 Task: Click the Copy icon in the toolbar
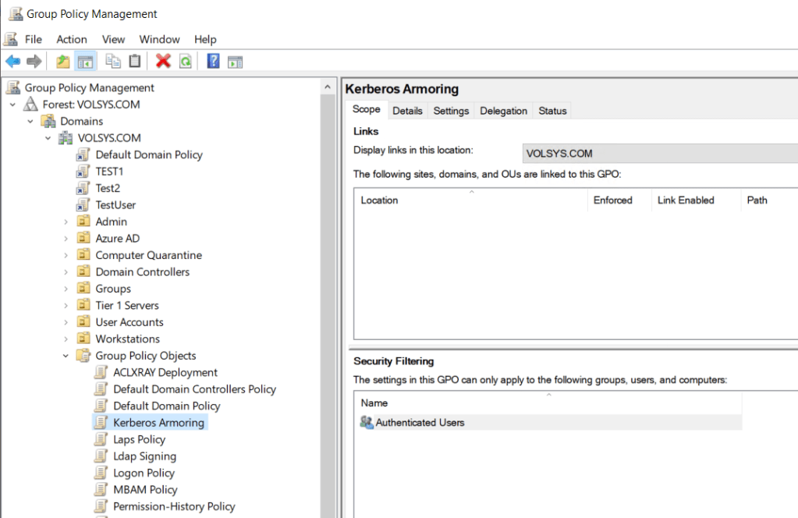coord(113,62)
